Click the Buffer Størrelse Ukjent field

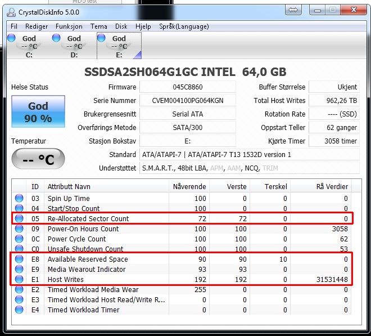point(334,87)
